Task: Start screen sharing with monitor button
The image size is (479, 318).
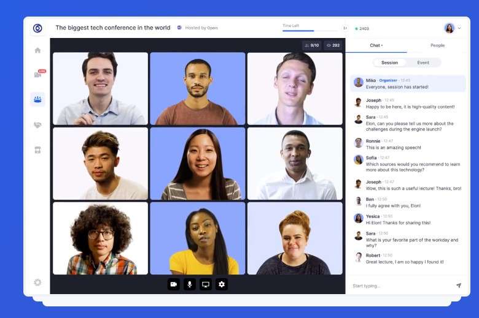Action: point(206,284)
